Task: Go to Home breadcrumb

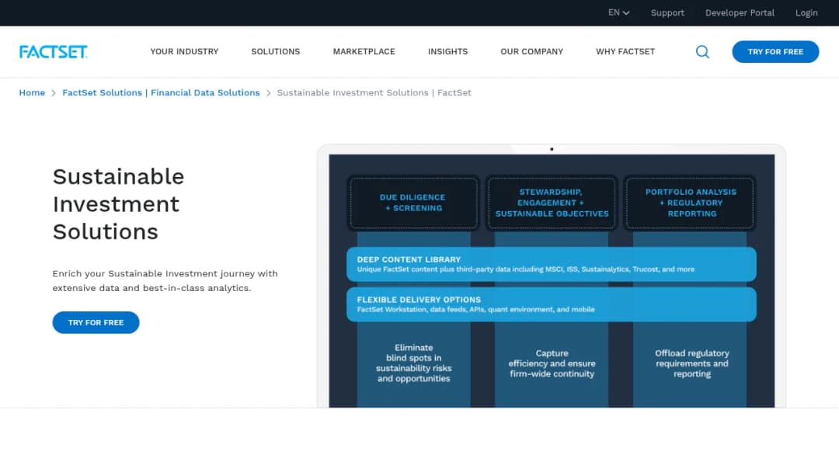Action: (x=32, y=92)
